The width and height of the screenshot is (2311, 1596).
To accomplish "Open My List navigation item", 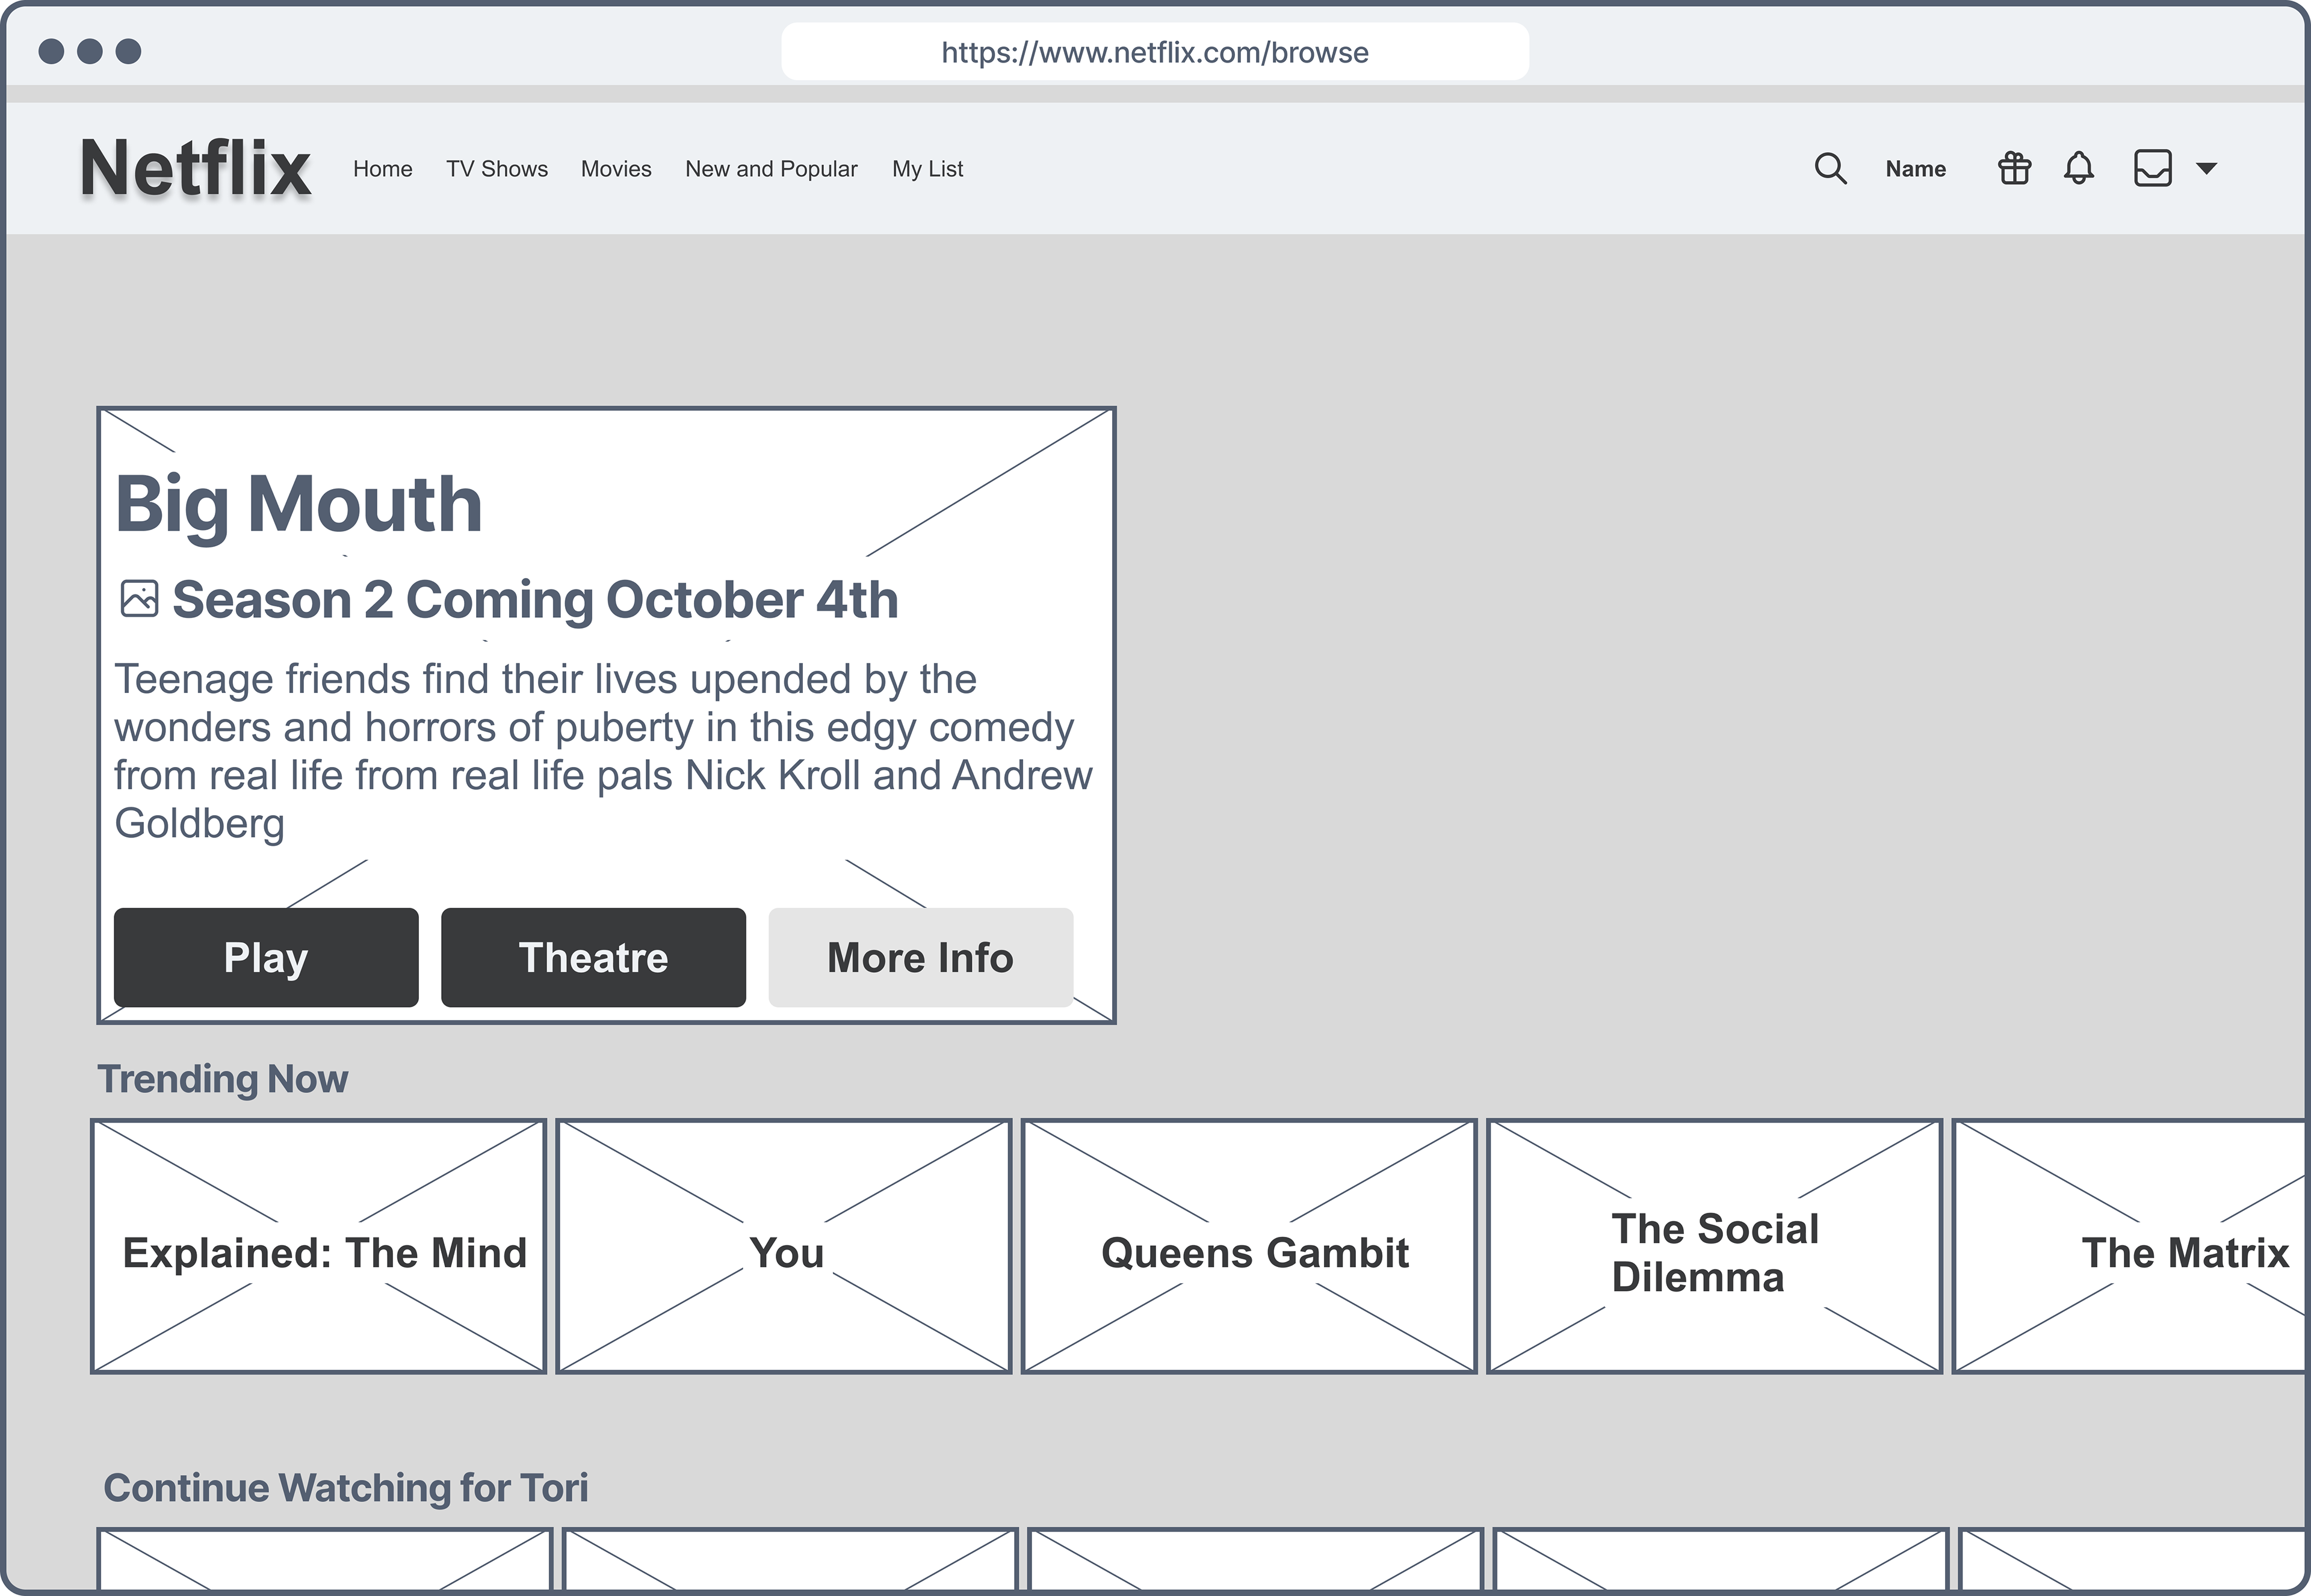I will 927,169.
